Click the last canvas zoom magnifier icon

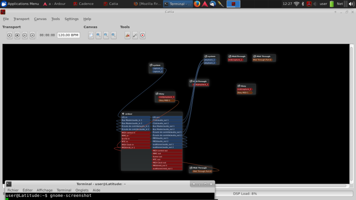click(113, 35)
